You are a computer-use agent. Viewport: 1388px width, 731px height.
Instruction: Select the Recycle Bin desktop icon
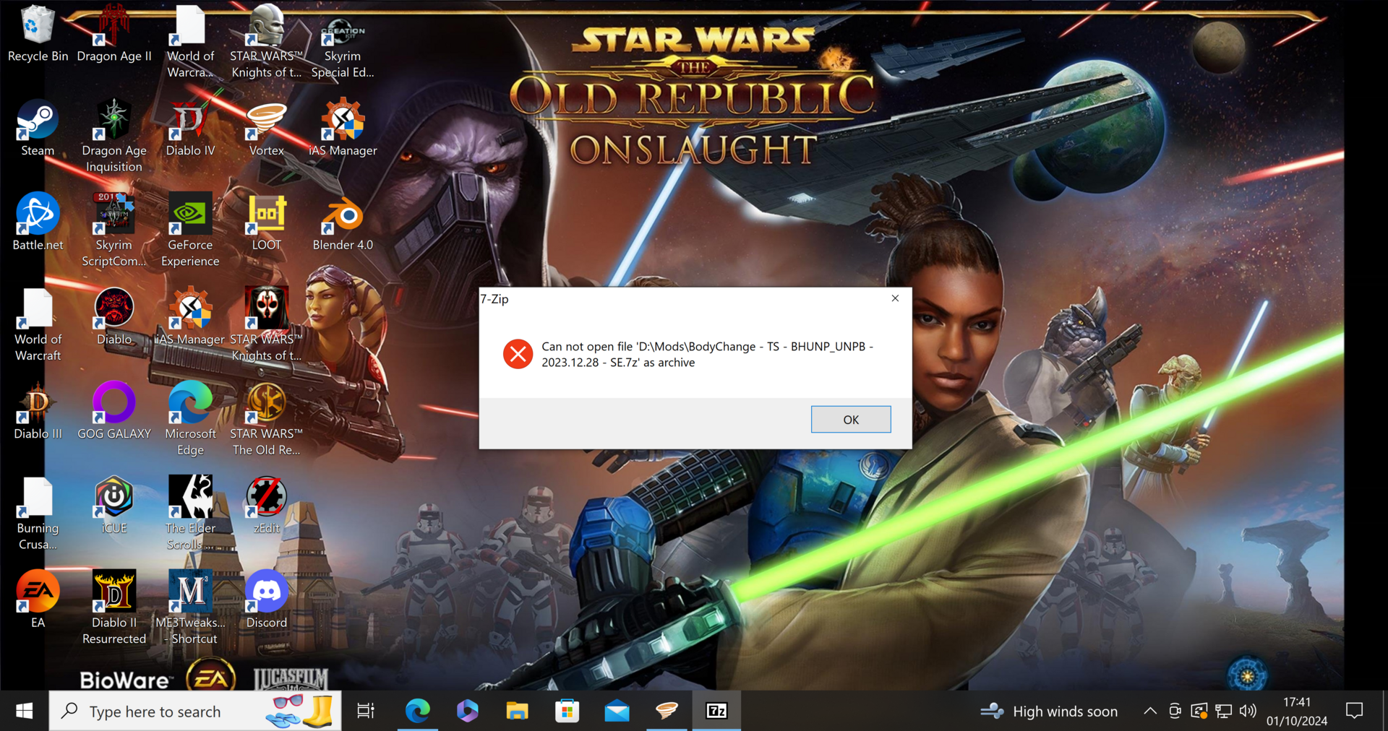38,34
